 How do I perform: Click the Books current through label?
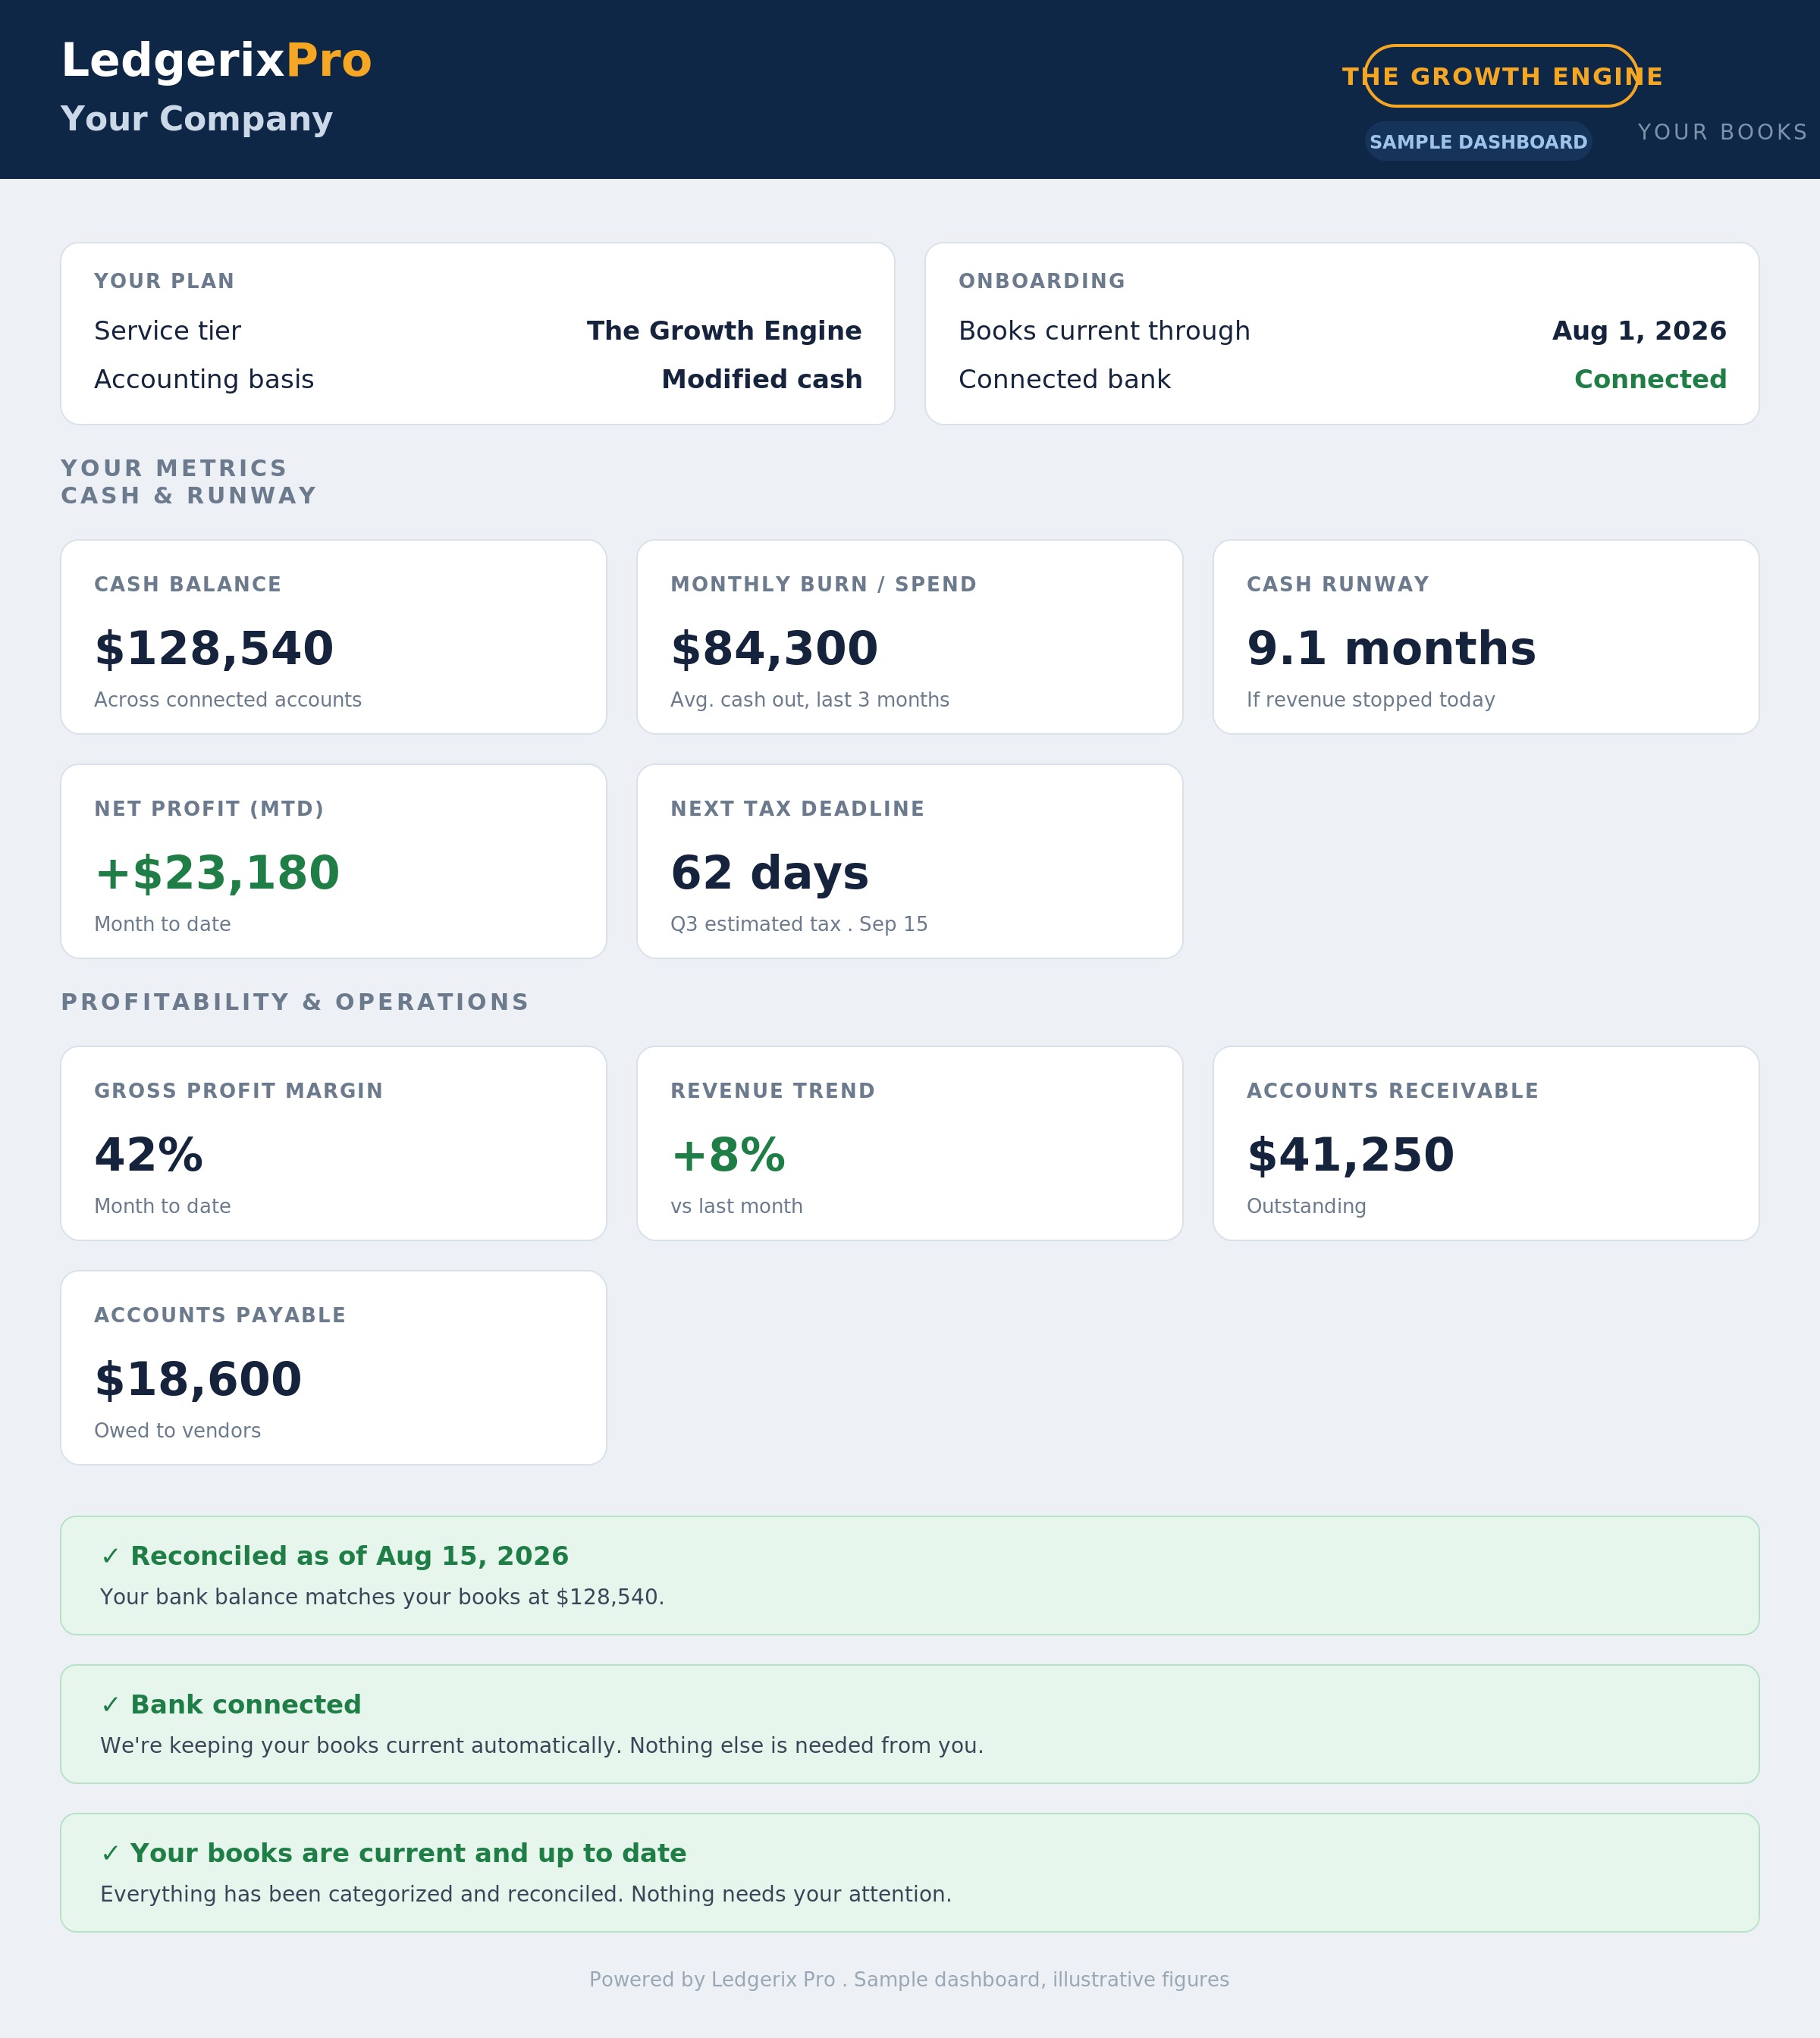pyautogui.click(x=1104, y=331)
